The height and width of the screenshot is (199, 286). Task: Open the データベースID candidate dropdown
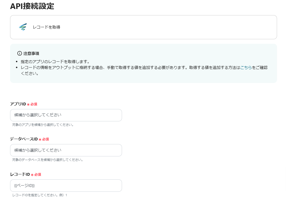pyautogui.click(x=66, y=150)
